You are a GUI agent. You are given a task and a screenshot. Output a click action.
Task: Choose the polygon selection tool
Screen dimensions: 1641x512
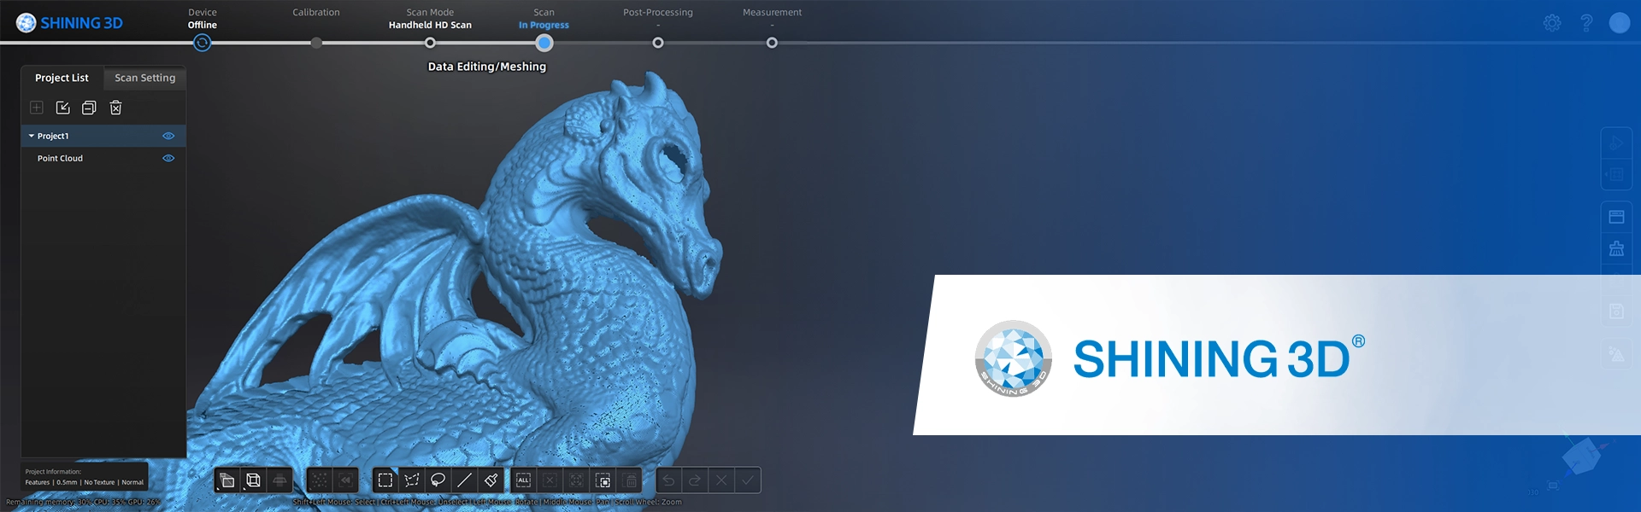point(412,480)
